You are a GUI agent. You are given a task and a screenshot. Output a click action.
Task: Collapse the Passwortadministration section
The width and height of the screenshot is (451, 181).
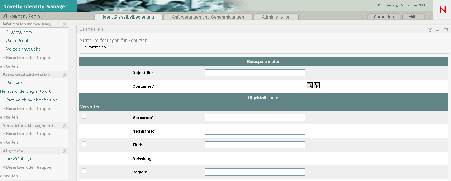pyautogui.click(x=65, y=75)
